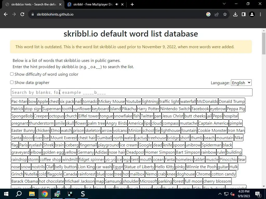The width and height of the screenshot is (266, 199).
Task: Open the Chrome three-dot menu
Action: tap(260, 15)
